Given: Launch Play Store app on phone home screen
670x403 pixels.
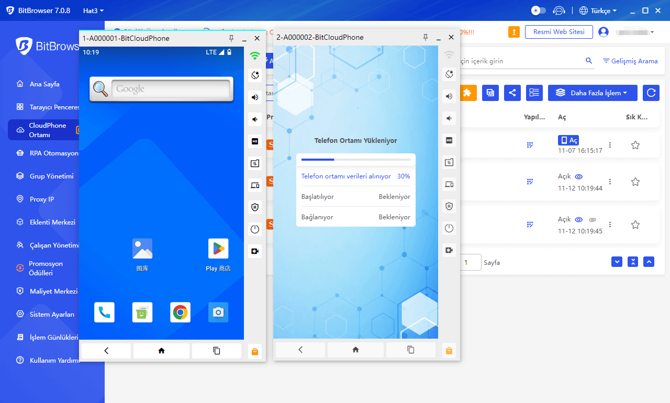Looking at the screenshot, I should pyautogui.click(x=218, y=249).
